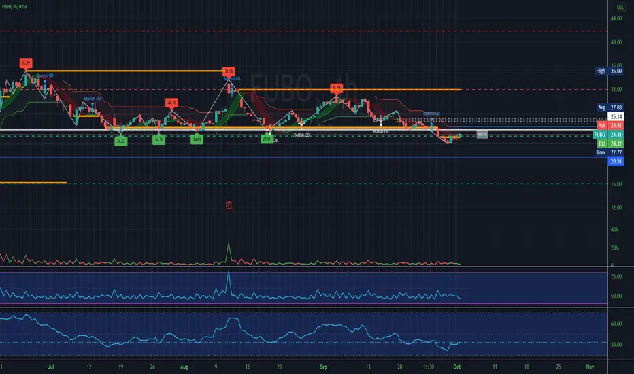Click the High 35.09 price label
The height and width of the screenshot is (374, 634).
coord(609,71)
